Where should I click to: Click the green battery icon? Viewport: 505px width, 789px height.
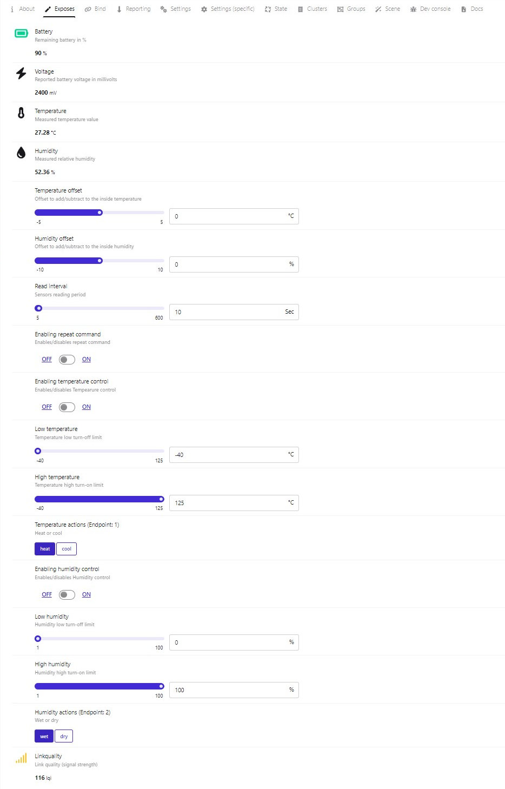(21, 34)
